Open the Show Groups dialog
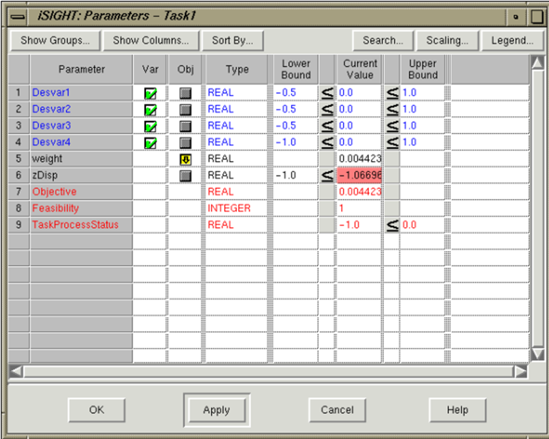Screen dimensions: 549x439 click(x=55, y=41)
